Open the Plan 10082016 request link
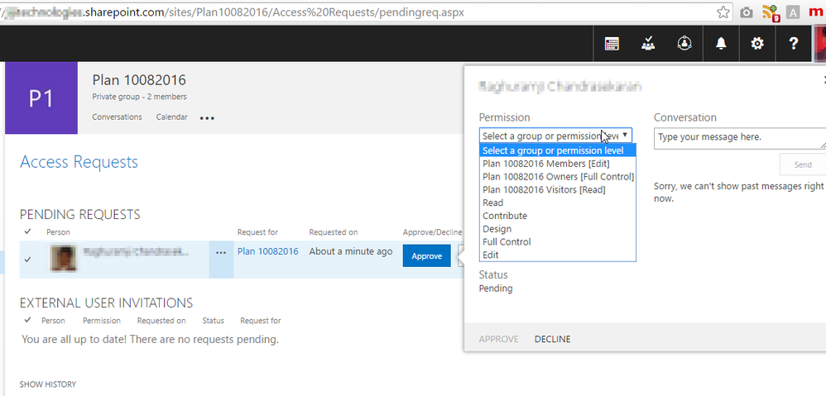The height and width of the screenshot is (396, 826). tap(267, 251)
